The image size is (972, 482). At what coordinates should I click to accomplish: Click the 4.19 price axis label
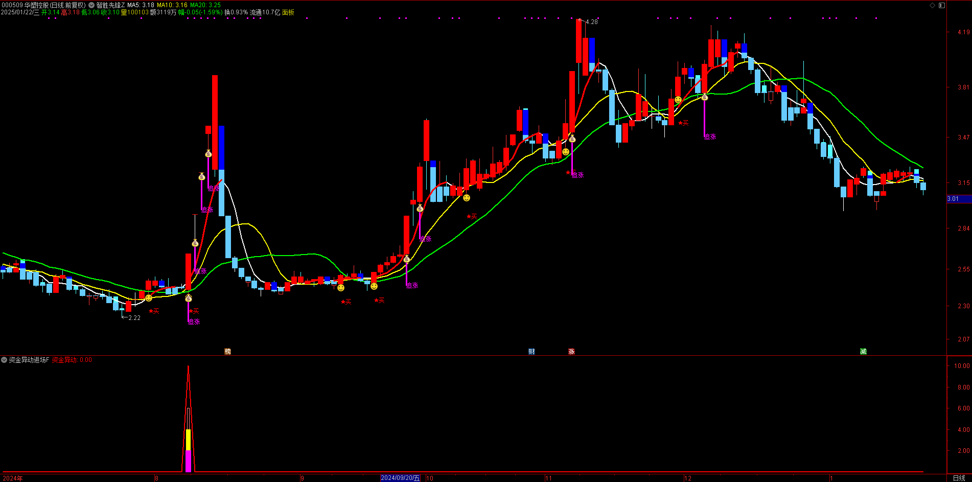coord(963,32)
